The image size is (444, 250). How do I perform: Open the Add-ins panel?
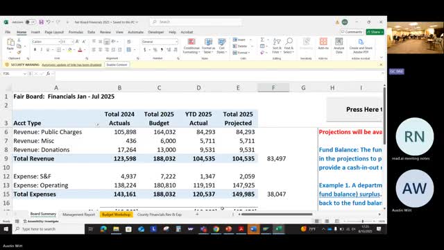coord(323,44)
